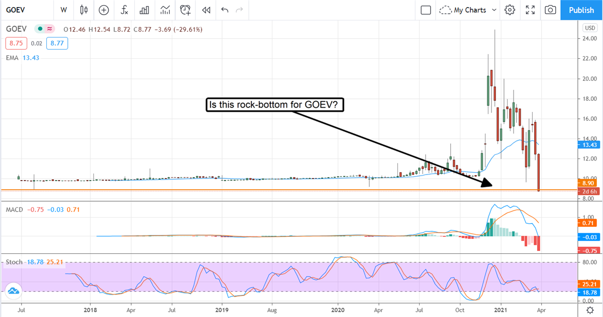Click the TradingView logo in Stoch pane
This screenshot has height=317, width=603.
pos(14,290)
